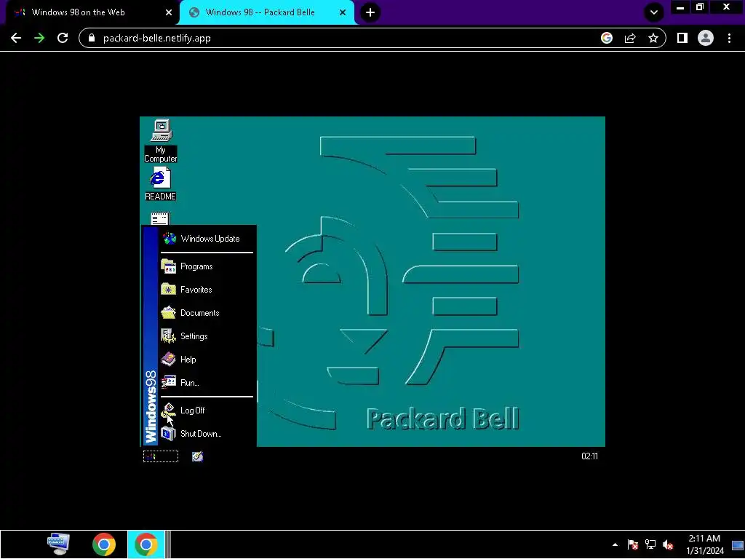
Task: Click the muted volume tray icon
Action: pyautogui.click(x=668, y=544)
